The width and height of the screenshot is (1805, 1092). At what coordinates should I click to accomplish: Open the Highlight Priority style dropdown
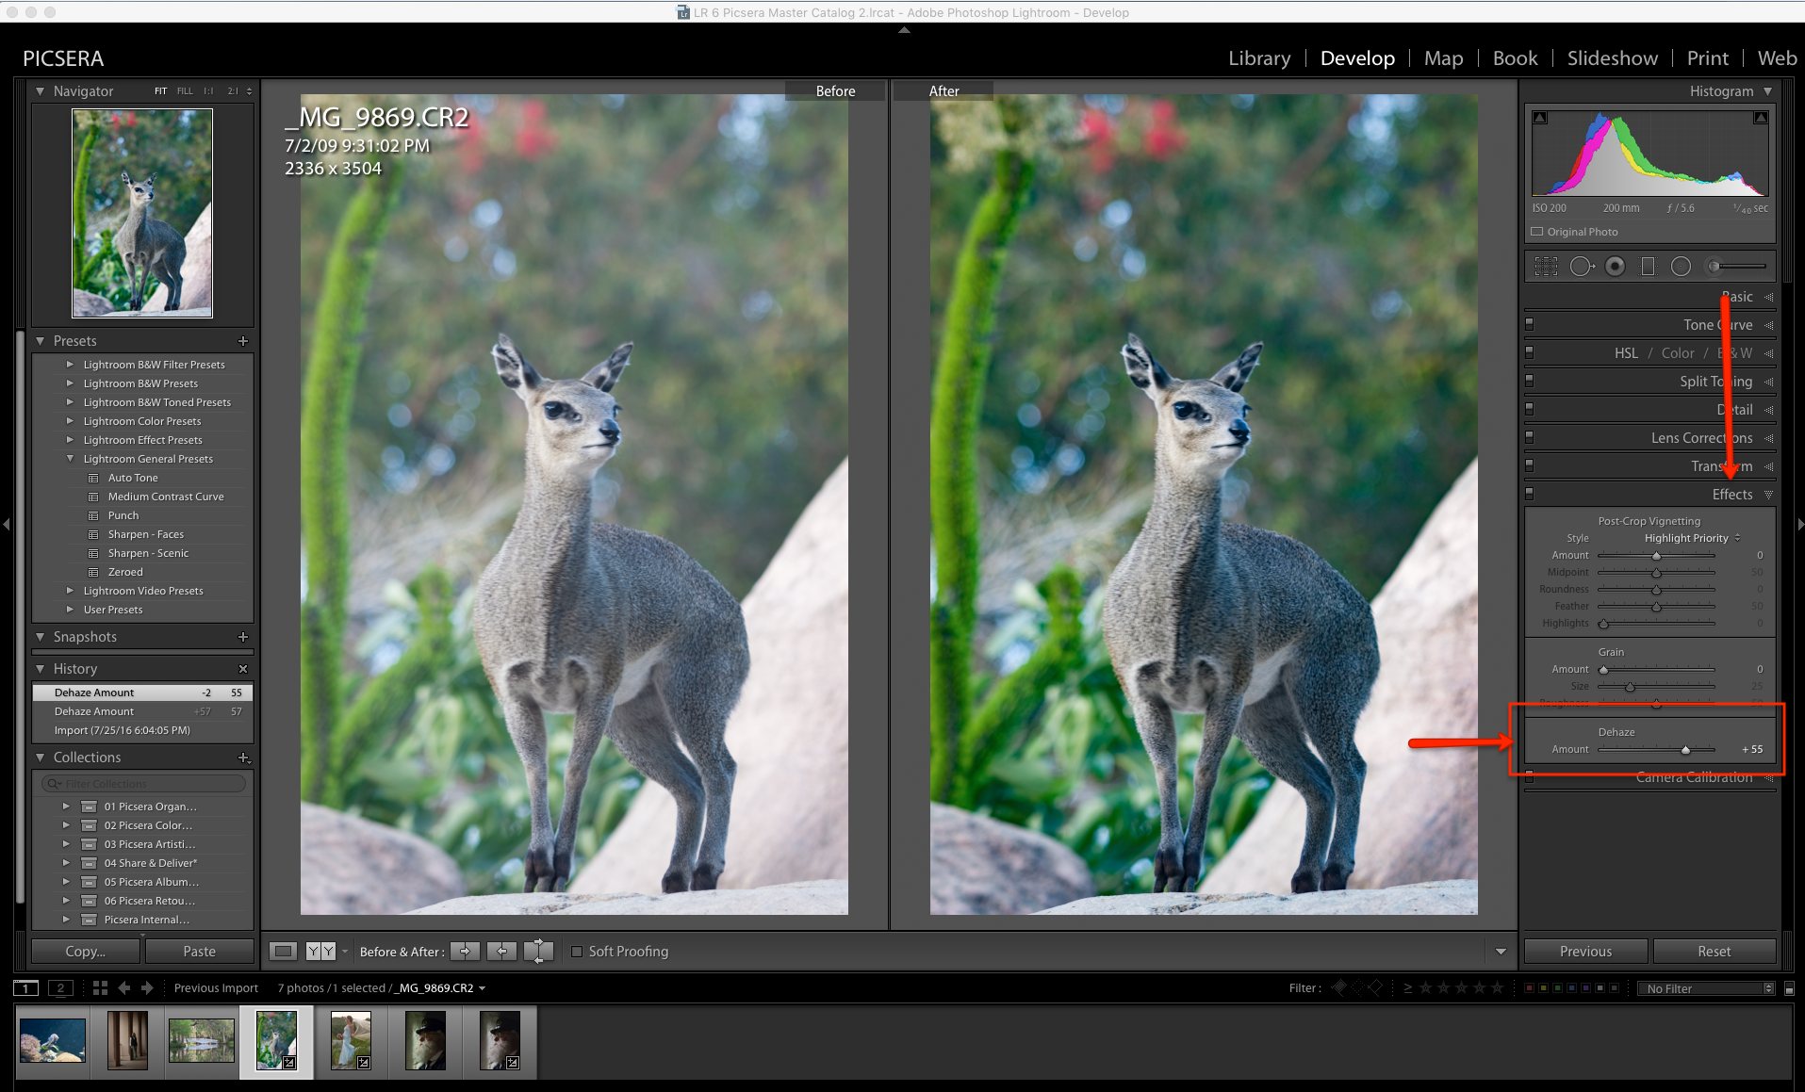click(1686, 538)
